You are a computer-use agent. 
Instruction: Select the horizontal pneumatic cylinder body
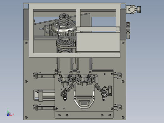click(44, 95)
